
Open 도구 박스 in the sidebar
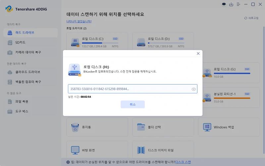click(30, 111)
